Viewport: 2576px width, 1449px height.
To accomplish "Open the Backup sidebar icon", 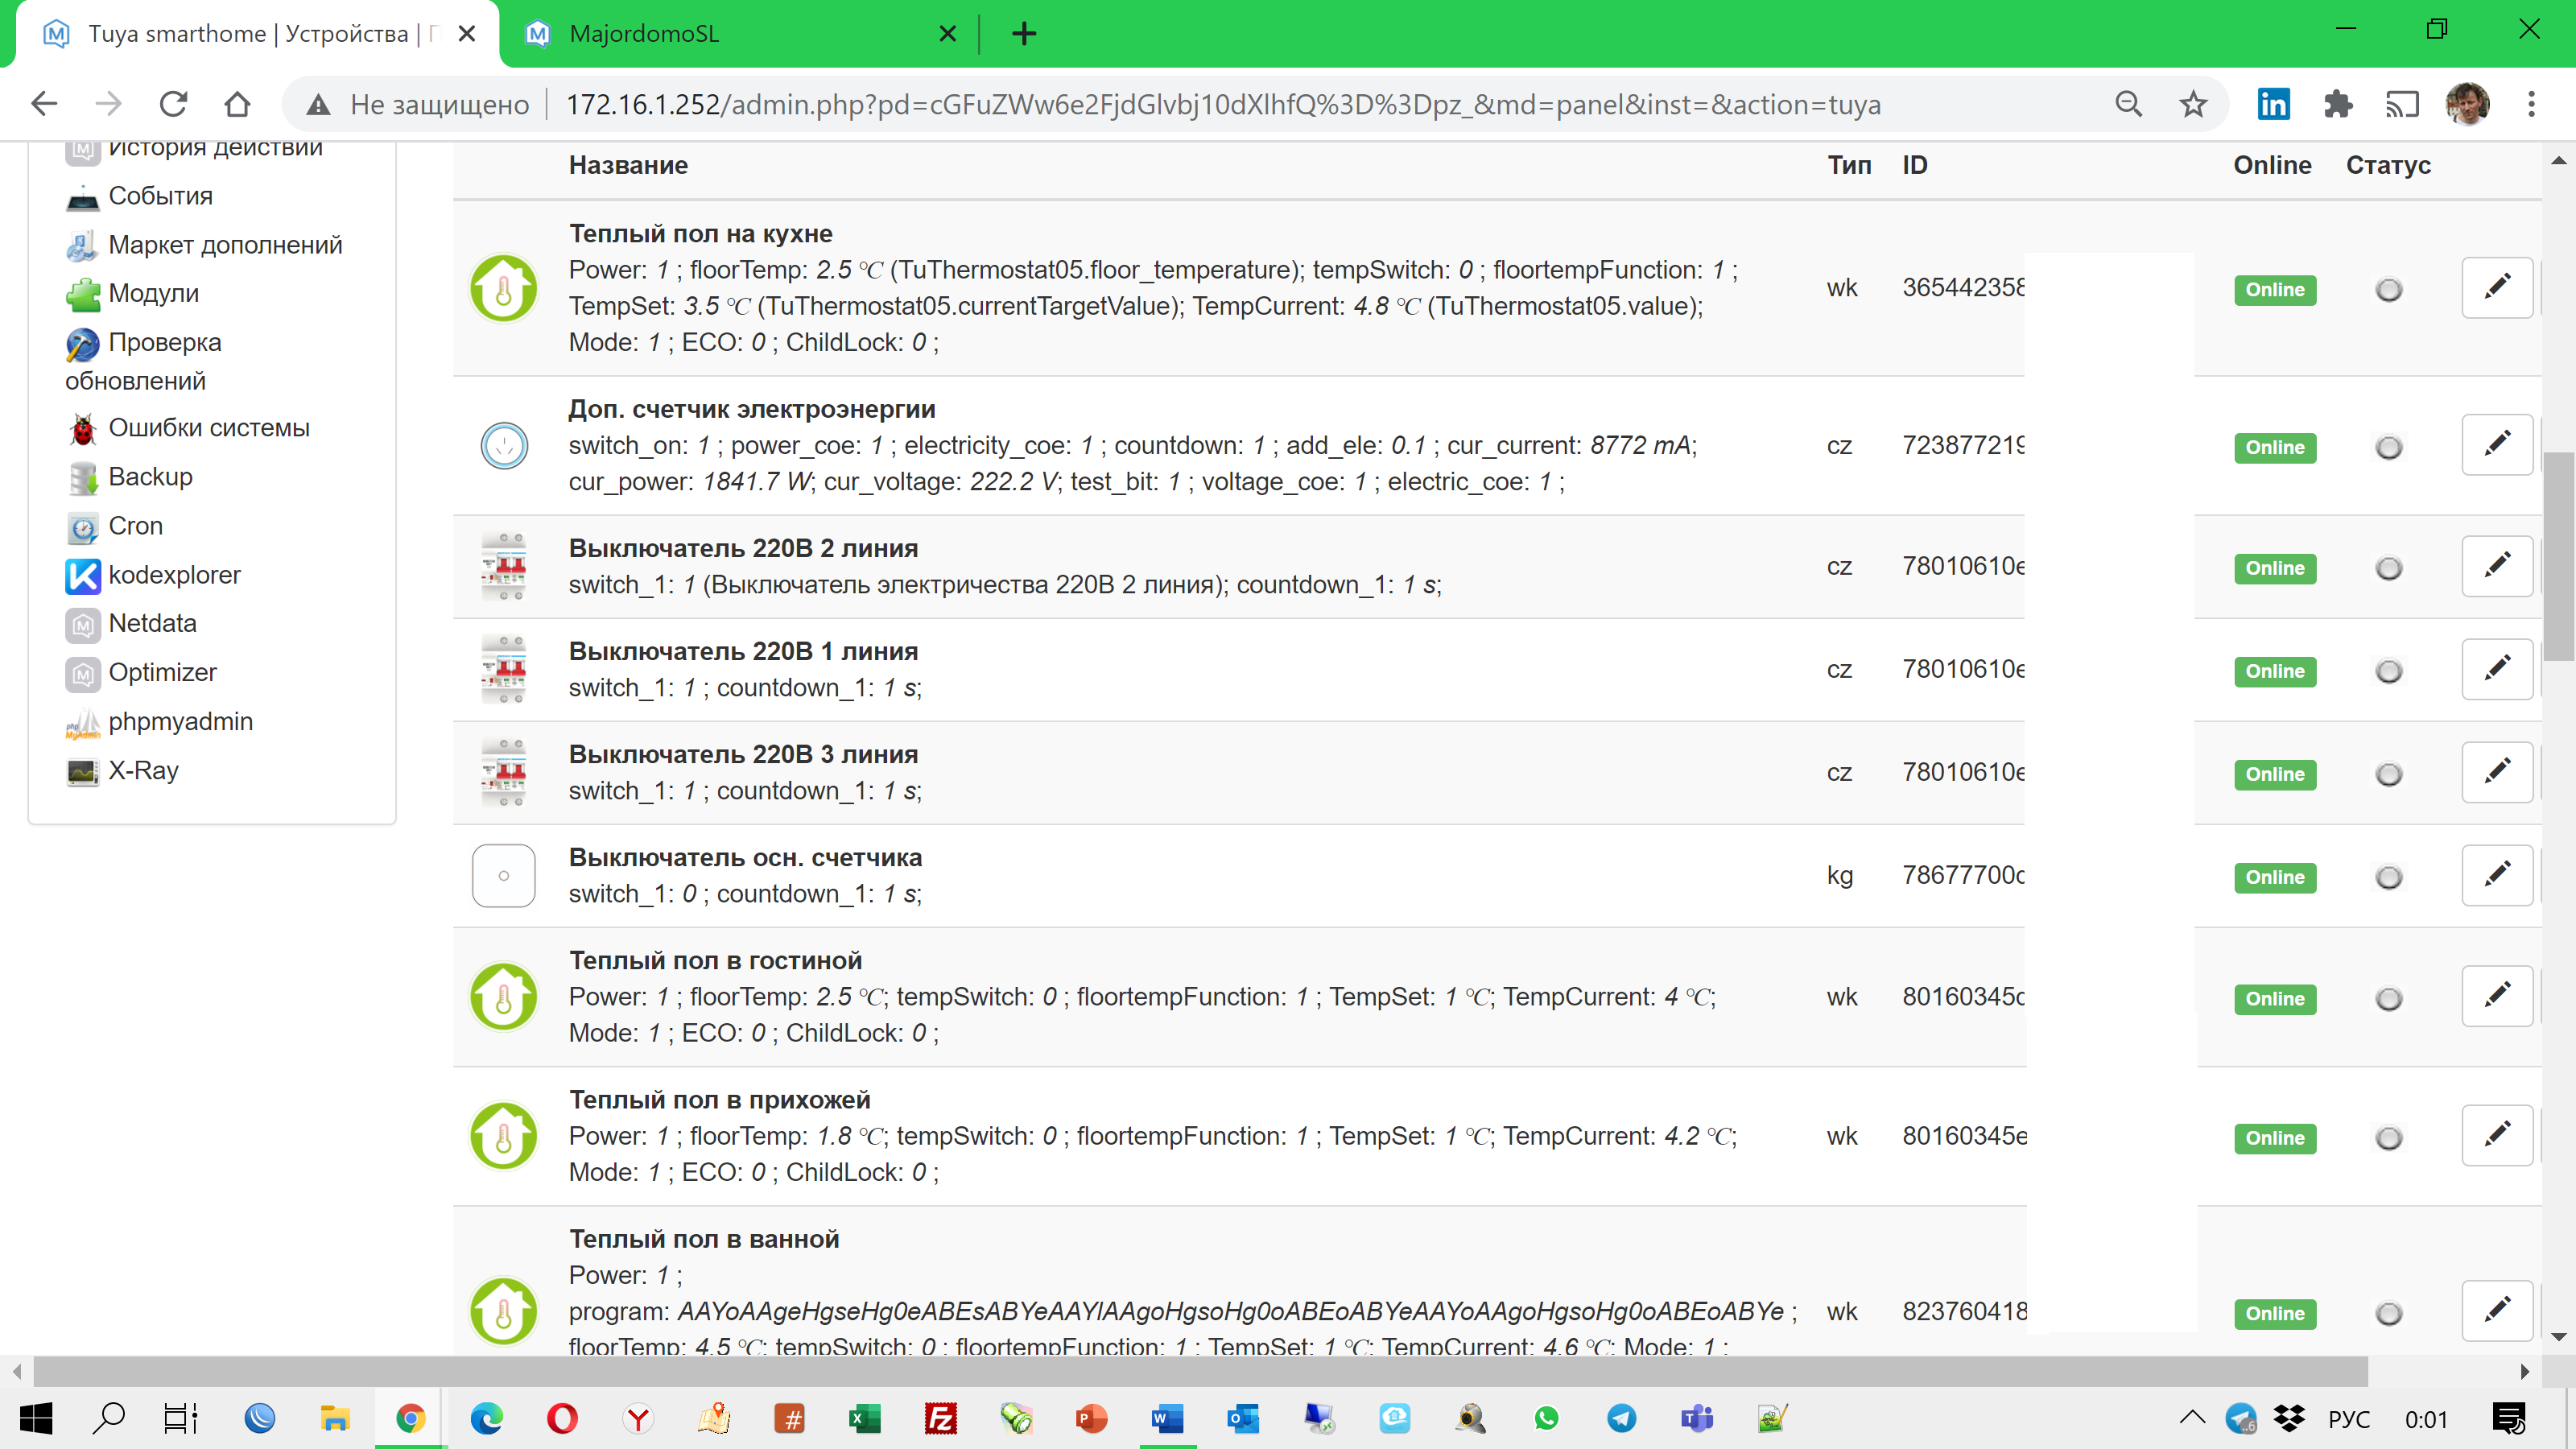I will [83, 477].
